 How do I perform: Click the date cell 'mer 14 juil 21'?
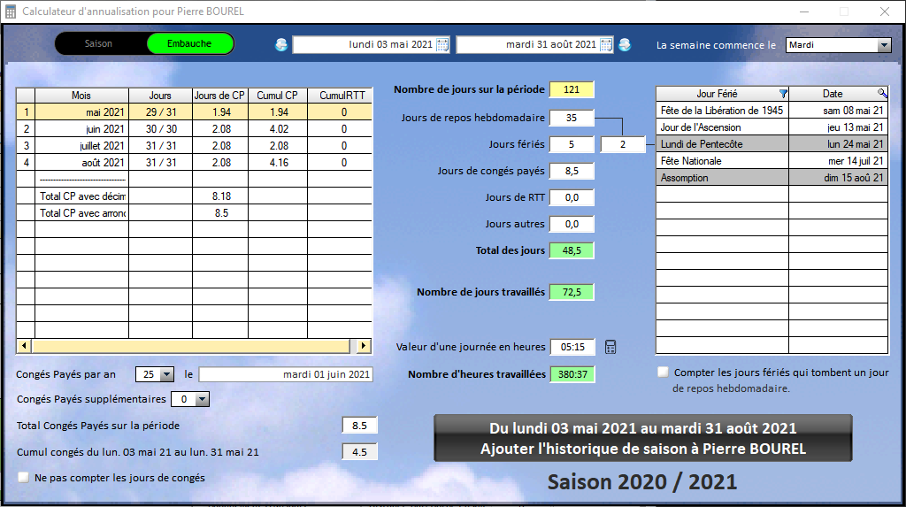click(x=839, y=161)
